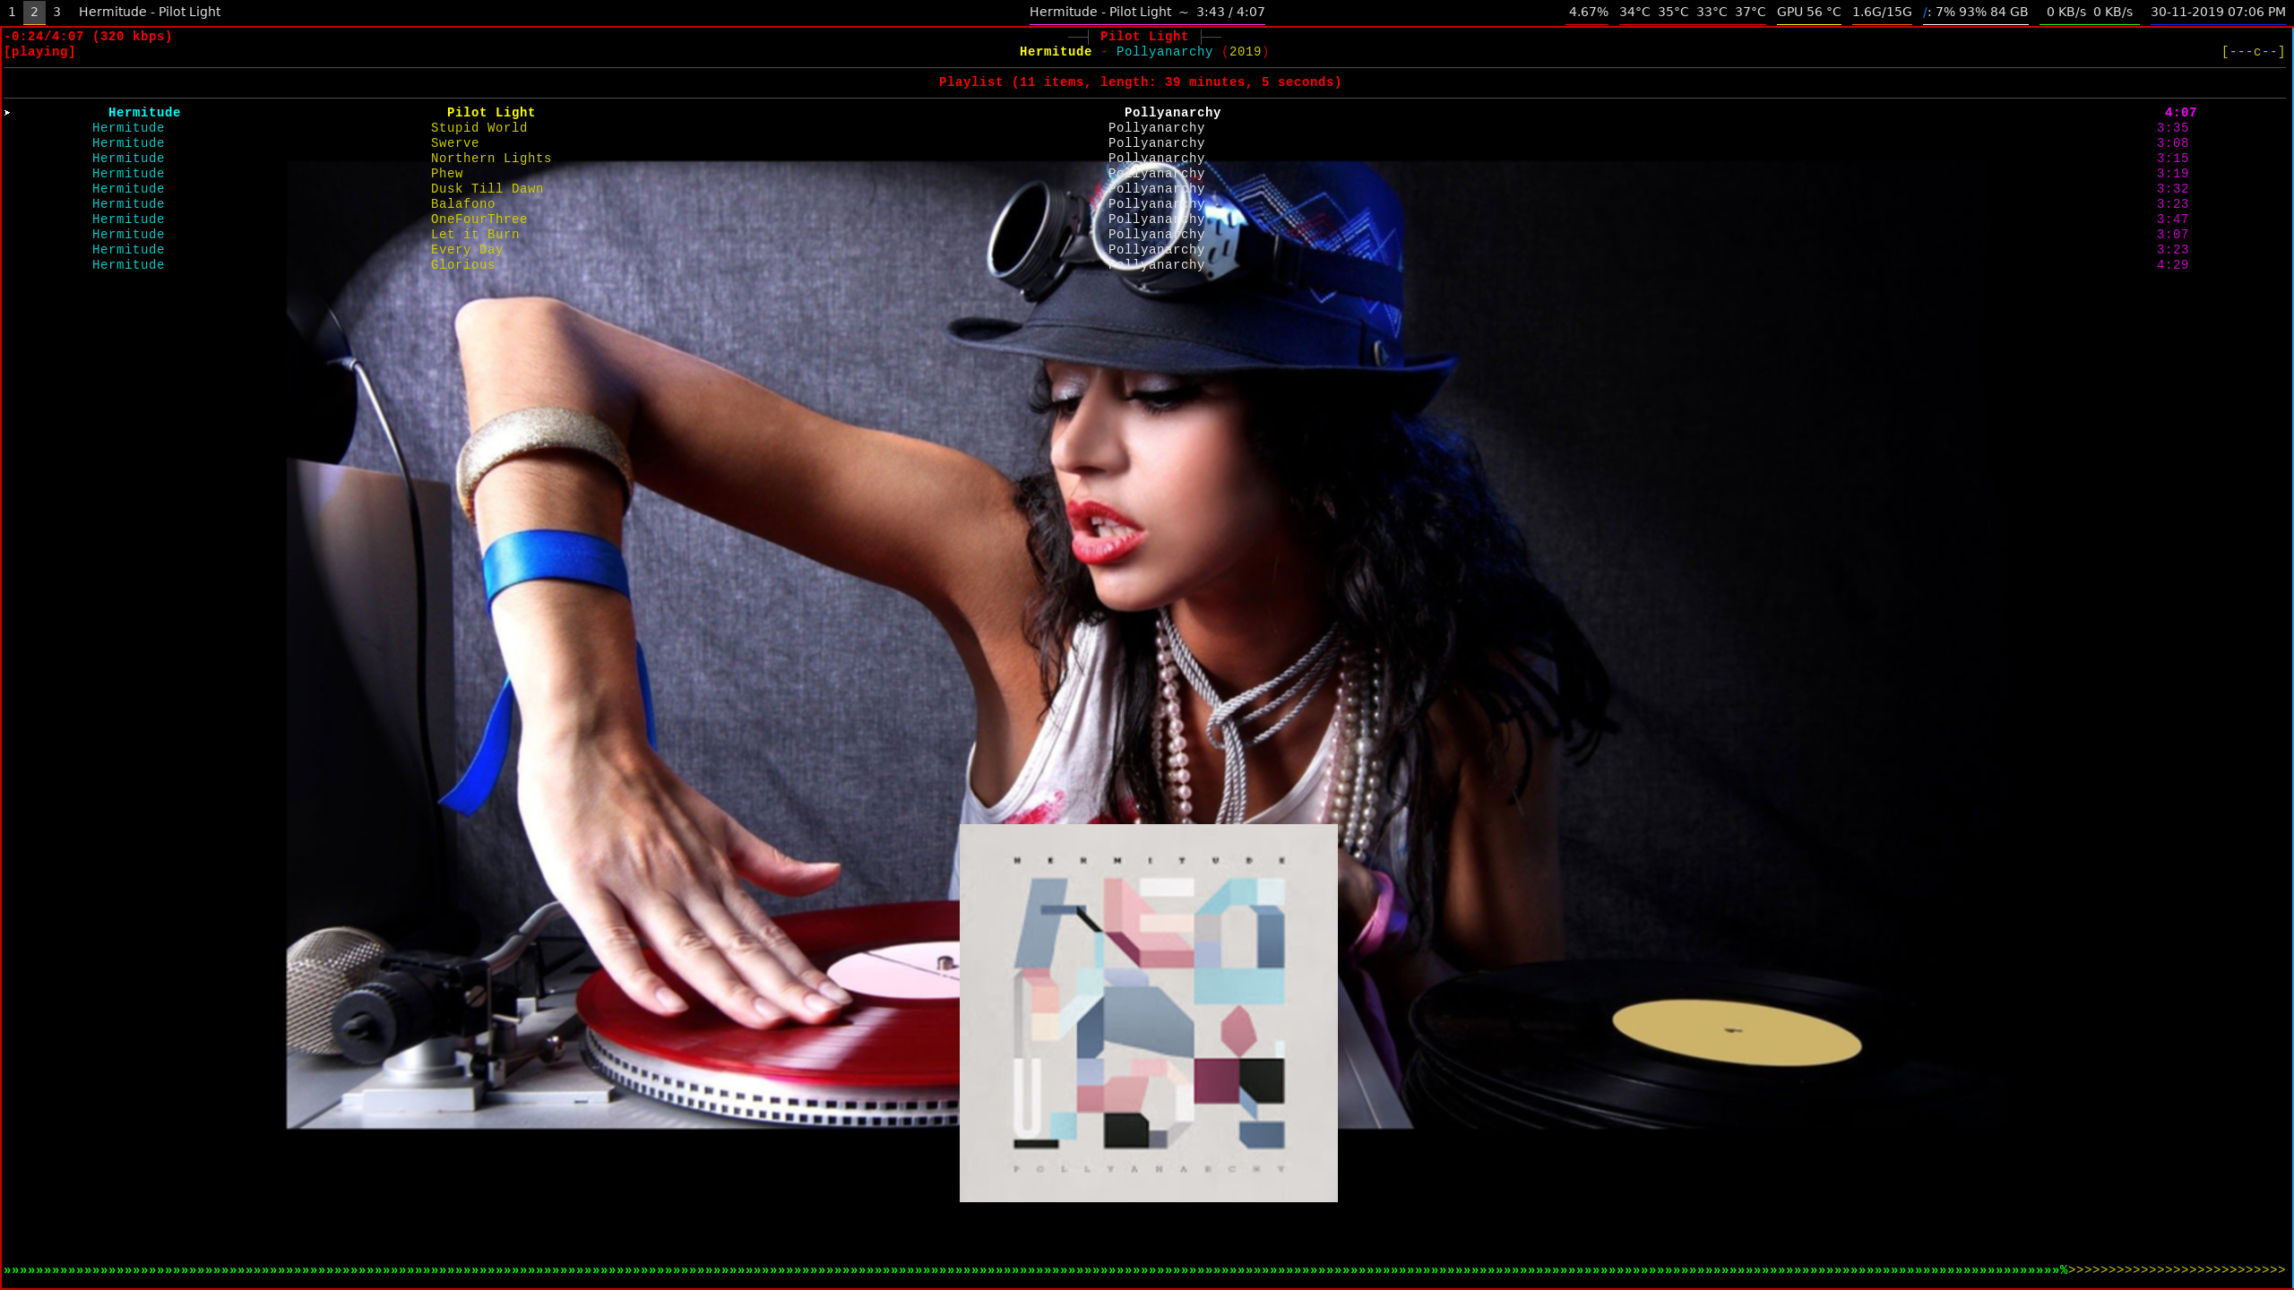Click the now-playing arrow marker
Image resolution: width=2294 pixels, height=1290 pixels.
(7, 113)
